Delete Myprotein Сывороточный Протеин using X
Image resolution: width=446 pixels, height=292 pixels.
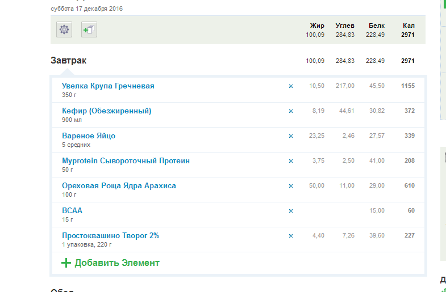tap(291, 161)
